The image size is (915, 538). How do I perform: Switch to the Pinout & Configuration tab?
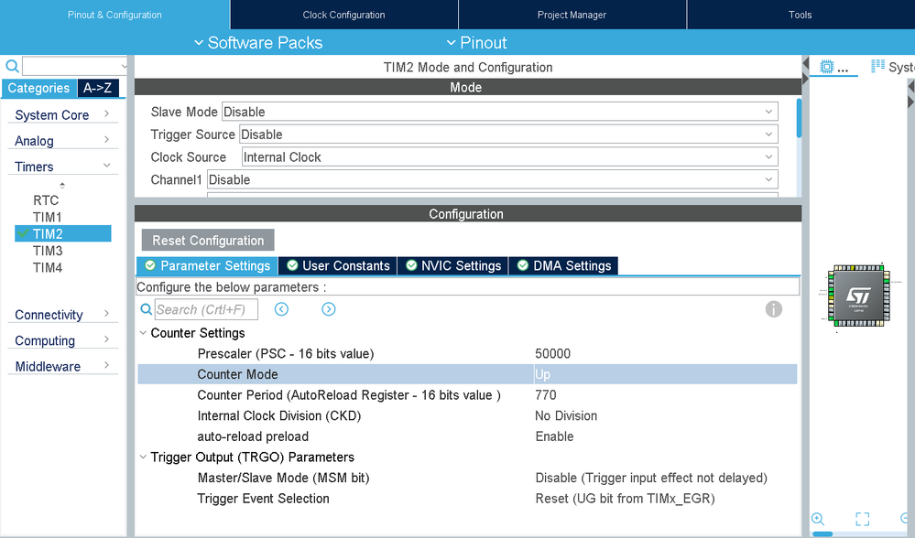coord(114,15)
